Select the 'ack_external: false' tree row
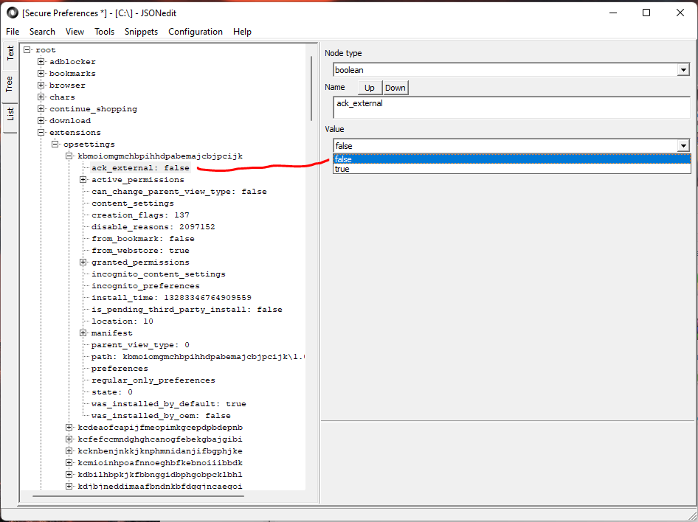698x522 pixels. click(141, 167)
